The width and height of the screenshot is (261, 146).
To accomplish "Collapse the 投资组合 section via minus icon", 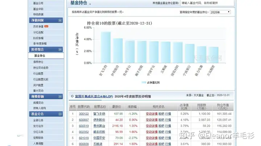I will point(60,50).
